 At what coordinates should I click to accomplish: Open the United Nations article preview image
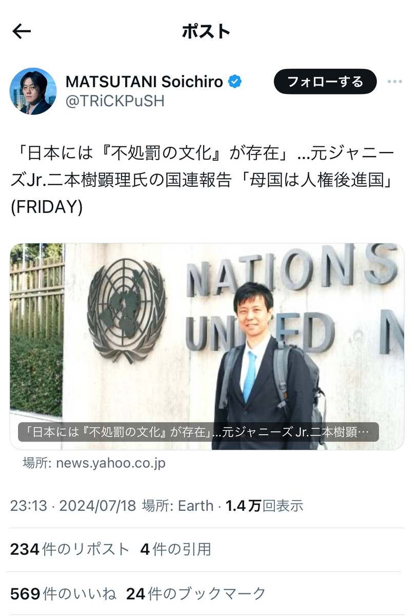[x=207, y=346]
